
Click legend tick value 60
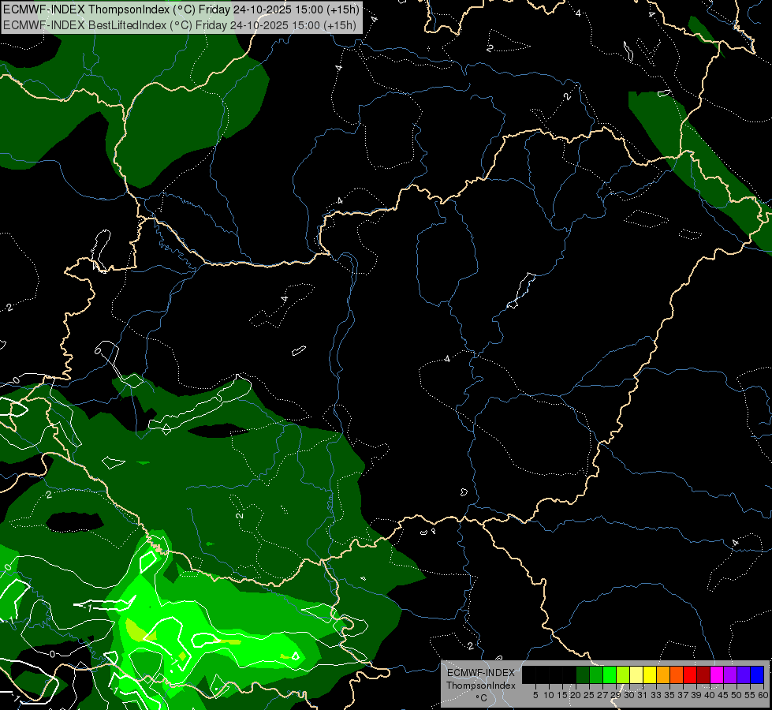pos(763,695)
